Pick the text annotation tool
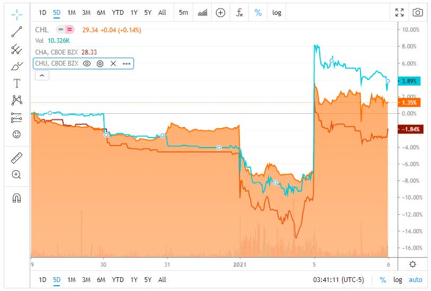Screen dimensions: 431x291 click(x=16, y=83)
